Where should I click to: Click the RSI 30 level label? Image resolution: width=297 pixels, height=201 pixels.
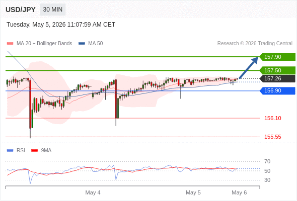pos(267,180)
